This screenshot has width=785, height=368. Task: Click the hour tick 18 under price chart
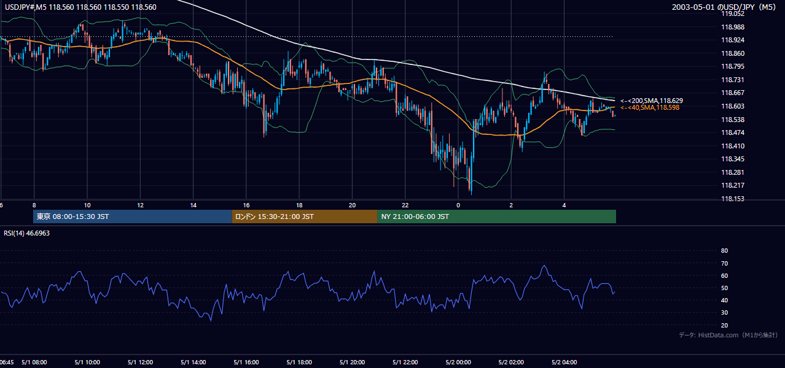(x=299, y=205)
